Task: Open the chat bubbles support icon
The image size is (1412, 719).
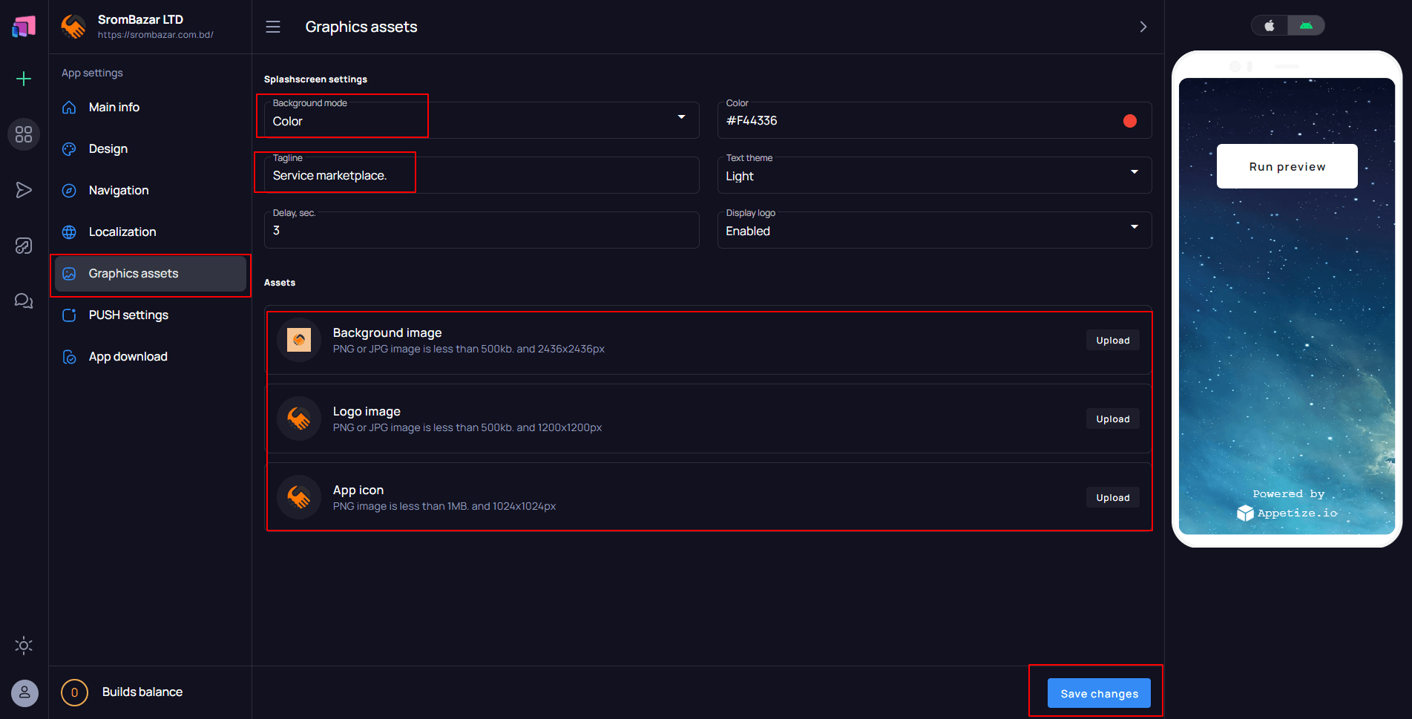Action: (x=24, y=301)
